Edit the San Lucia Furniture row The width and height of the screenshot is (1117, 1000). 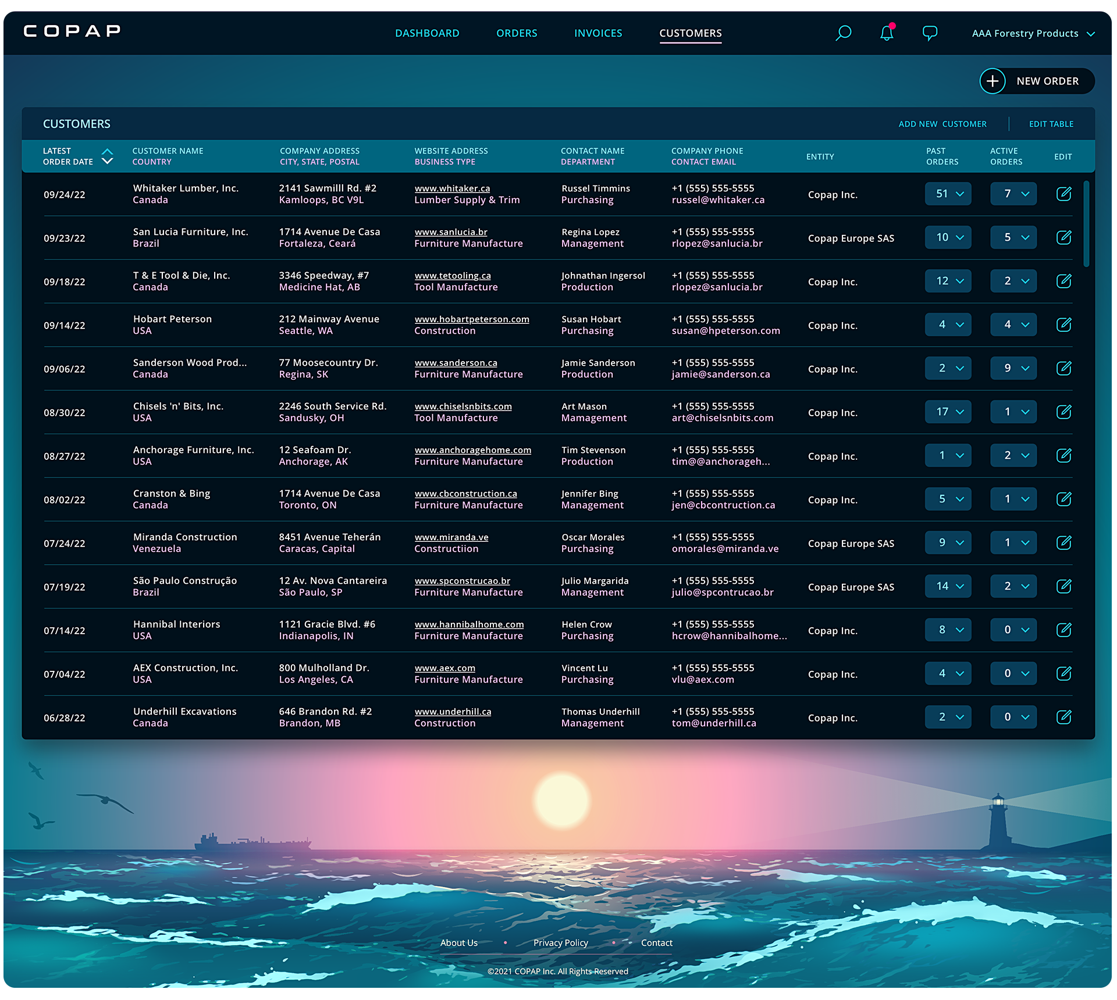(1063, 237)
